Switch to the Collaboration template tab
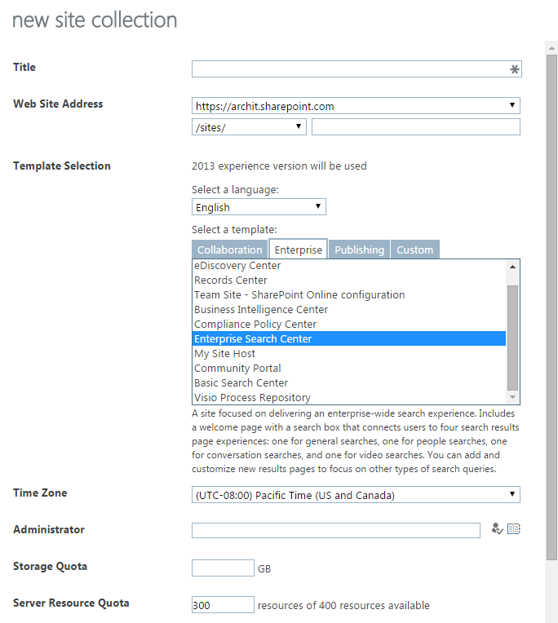 (x=230, y=250)
